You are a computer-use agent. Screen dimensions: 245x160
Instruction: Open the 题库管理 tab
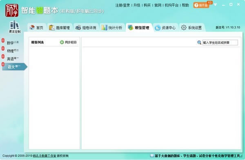point(60,28)
